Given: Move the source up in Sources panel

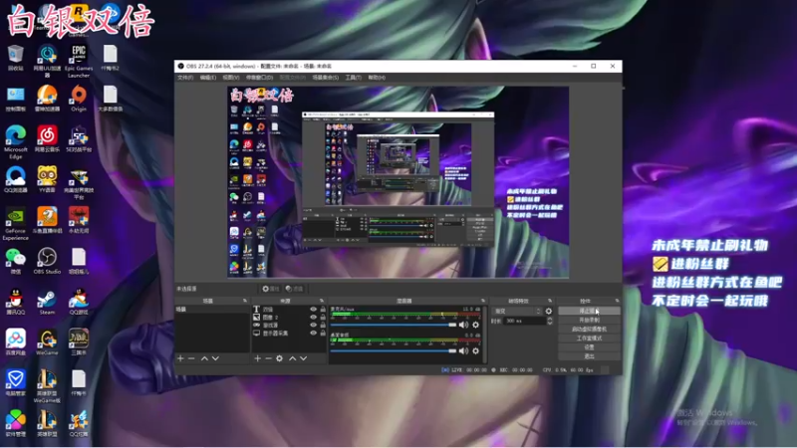Looking at the screenshot, I should coord(292,358).
